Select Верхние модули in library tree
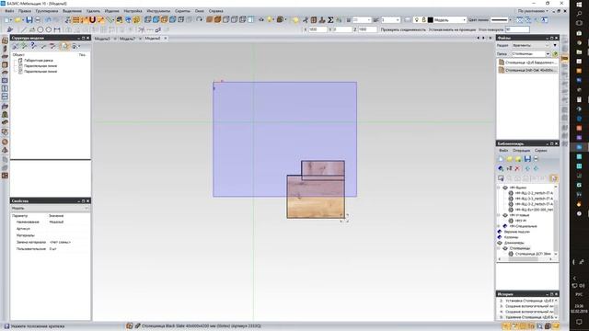This screenshot has height=331, width=589. pyautogui.click(x=516, y=232)
